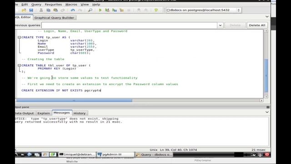Image resolution: width=291 pixels, height=164 pixels.
Task: Click 'varchar(255),' on the Email line
Action: 83,46
